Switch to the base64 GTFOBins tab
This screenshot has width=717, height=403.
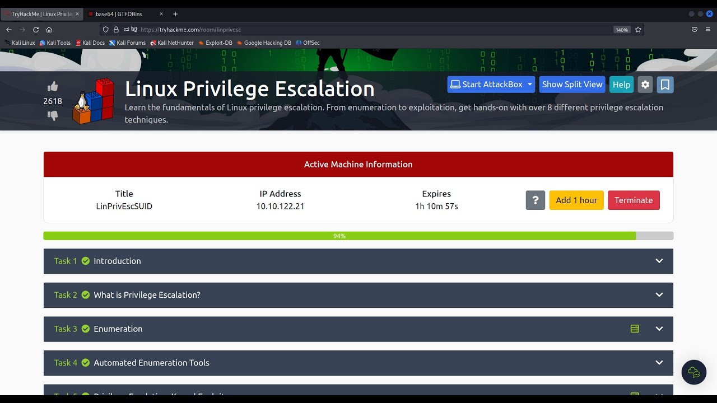pyautogui.click(x=126, y=14)
